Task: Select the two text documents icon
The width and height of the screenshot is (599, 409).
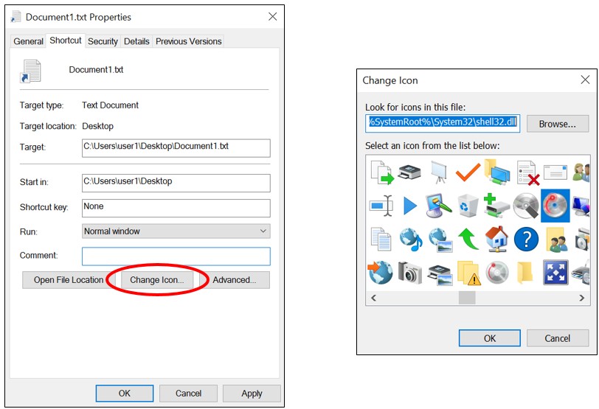Action: [x=381, y=240]
